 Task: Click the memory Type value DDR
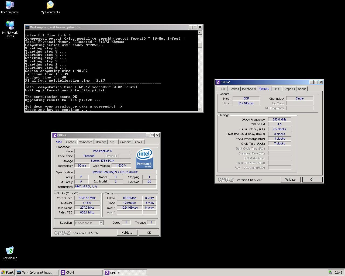[246, 98]
